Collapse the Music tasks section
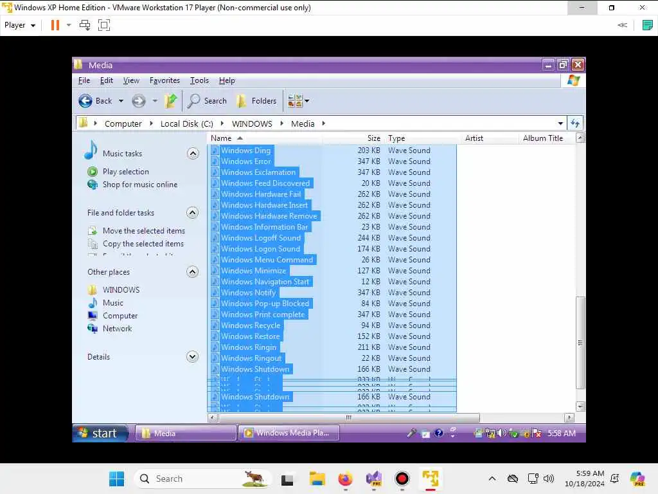The image size is (658, 494). [193, 154]
